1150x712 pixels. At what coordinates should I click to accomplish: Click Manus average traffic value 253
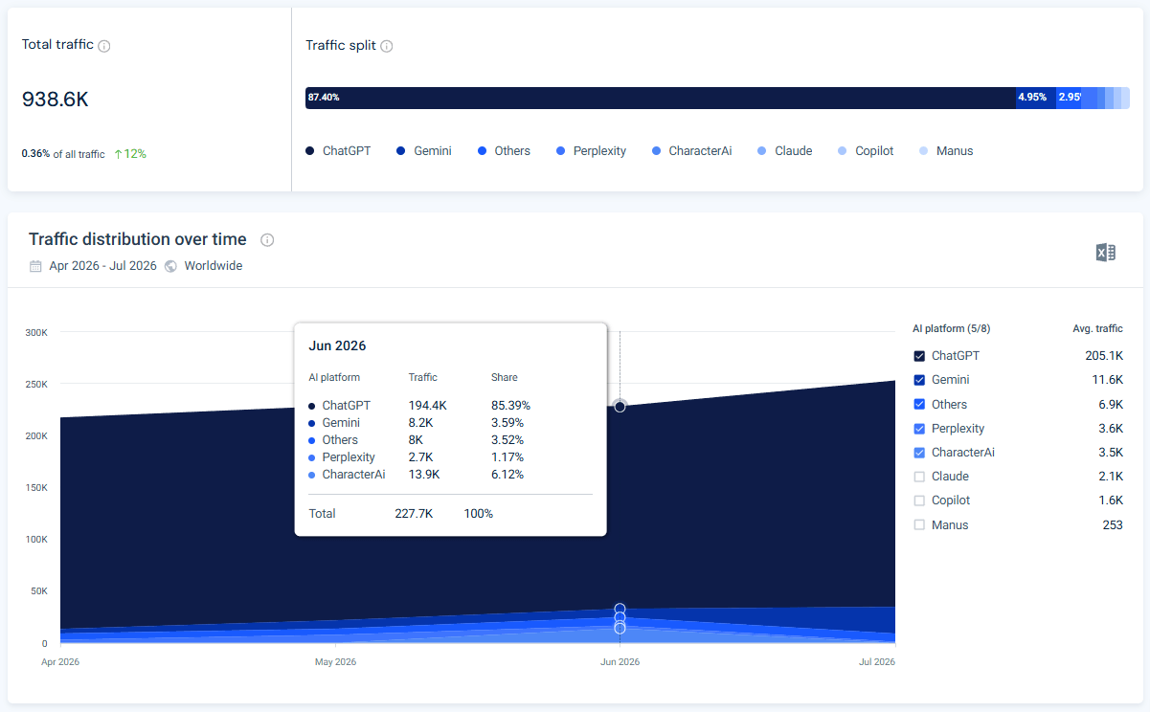click(1113, 525)
